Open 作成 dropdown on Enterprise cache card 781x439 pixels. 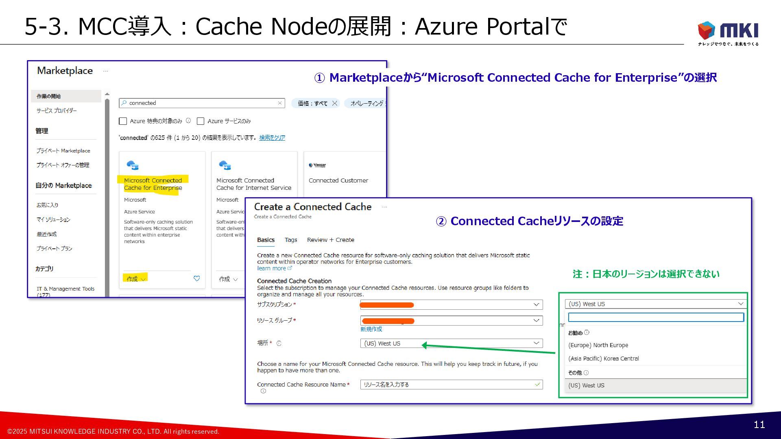pos(136,279)
